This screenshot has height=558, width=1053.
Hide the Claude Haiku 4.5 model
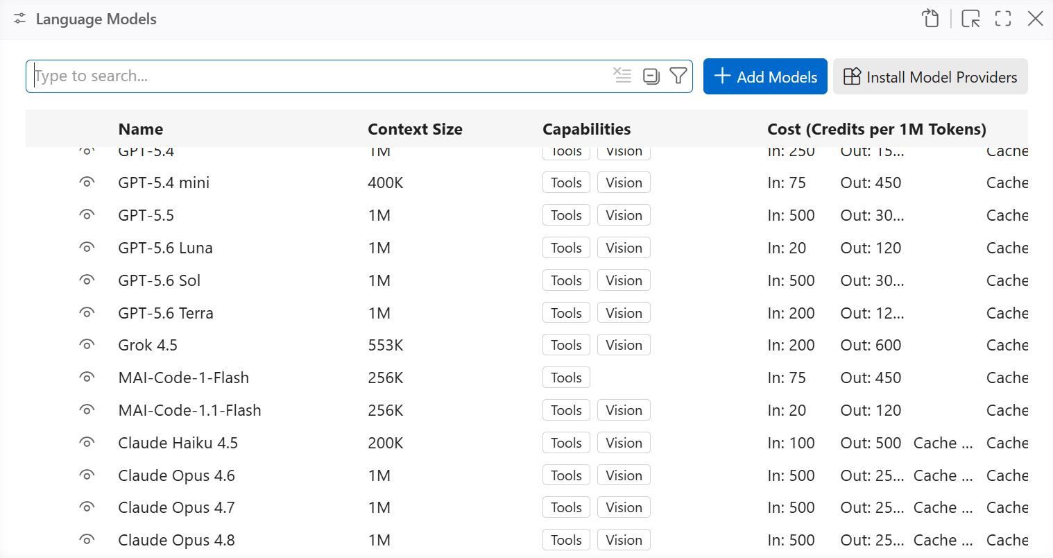(87, 443)
